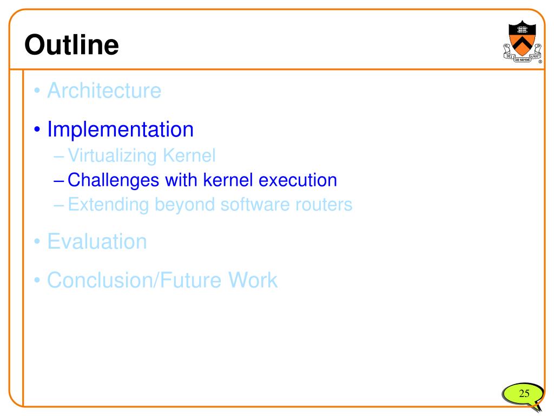This screenshot has width=554, height=416.
Task: Click the bullet dot before Conclusion/Future Work
Action: point(37,280)
